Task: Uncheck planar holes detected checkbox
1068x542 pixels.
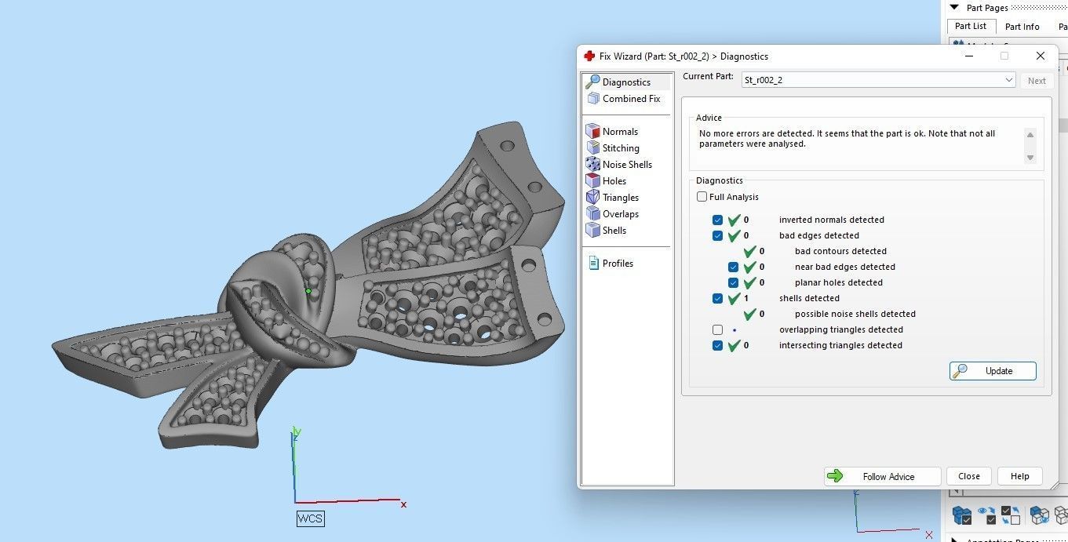Action: (733, 282)
